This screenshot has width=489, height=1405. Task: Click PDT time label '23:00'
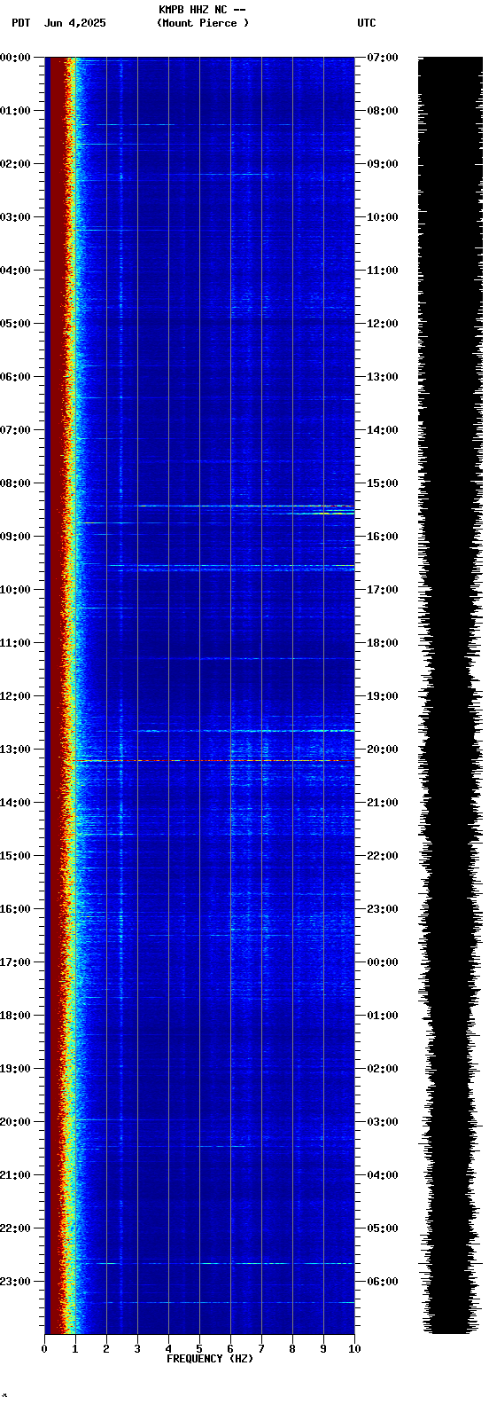(x=15, y=1282)
